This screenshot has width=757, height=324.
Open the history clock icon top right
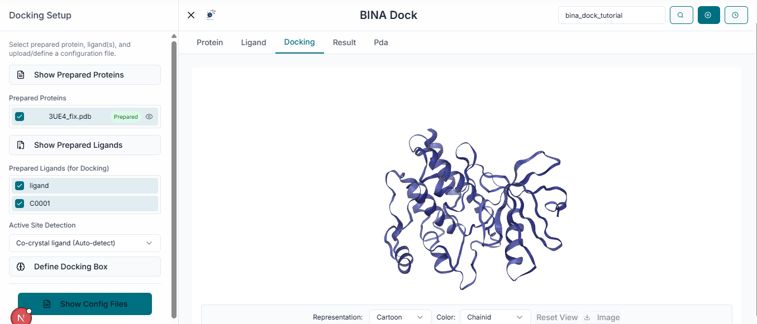736,15
